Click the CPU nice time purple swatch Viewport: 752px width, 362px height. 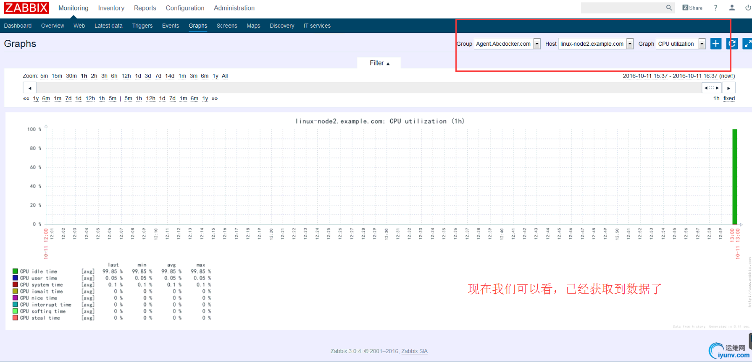pos(15,298)
